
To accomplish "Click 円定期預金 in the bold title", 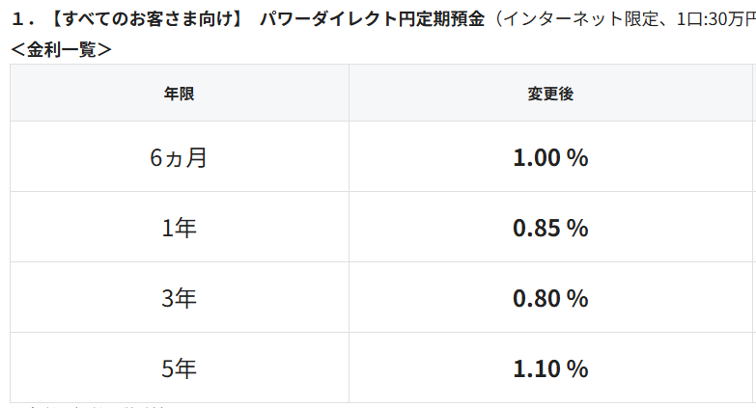I will [441, 19].
